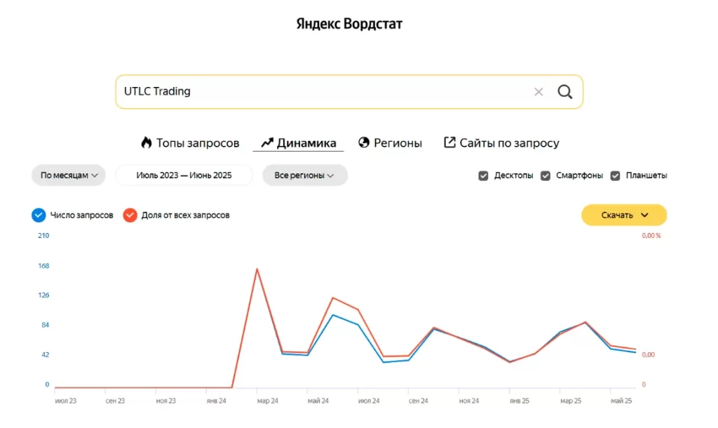Image resolution: width=718 pixels, height=428 pixels.
Task: Click the Яндекс Вордстат title
Action: coord(349,24)
